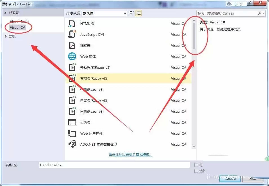Image resolution: width=269 pixels, height=186 pixels.
Task: Select the 样式表 stylesheet icon
Action: point(72,45)
